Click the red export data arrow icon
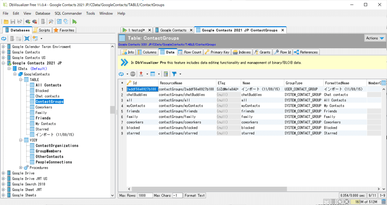 (141, 74)
